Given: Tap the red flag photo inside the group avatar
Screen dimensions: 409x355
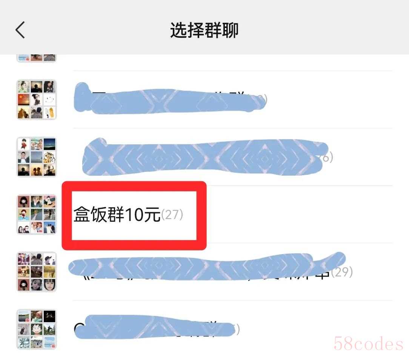Looking at the screenshot, I should 24,100.
